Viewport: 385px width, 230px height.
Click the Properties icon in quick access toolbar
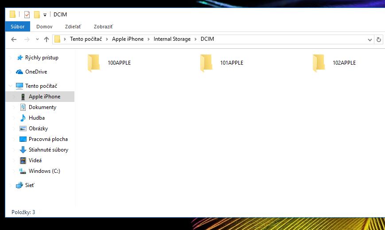click(27, 15)
